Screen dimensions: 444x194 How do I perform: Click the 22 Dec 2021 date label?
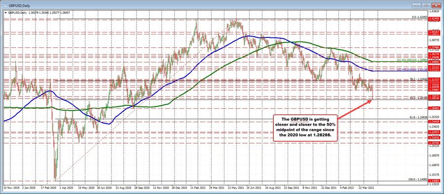(x=329, y=187)
